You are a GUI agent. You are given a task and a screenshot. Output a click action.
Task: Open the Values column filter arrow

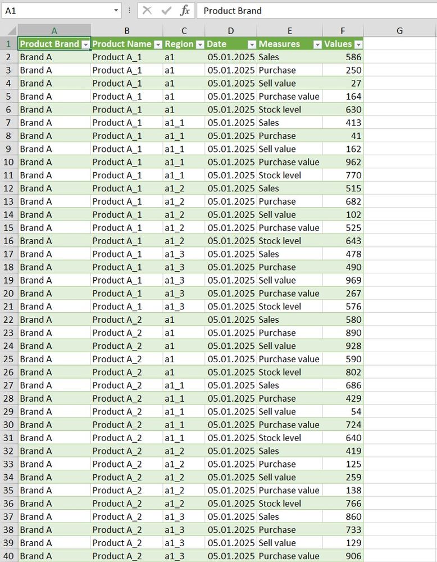(358, 44)
